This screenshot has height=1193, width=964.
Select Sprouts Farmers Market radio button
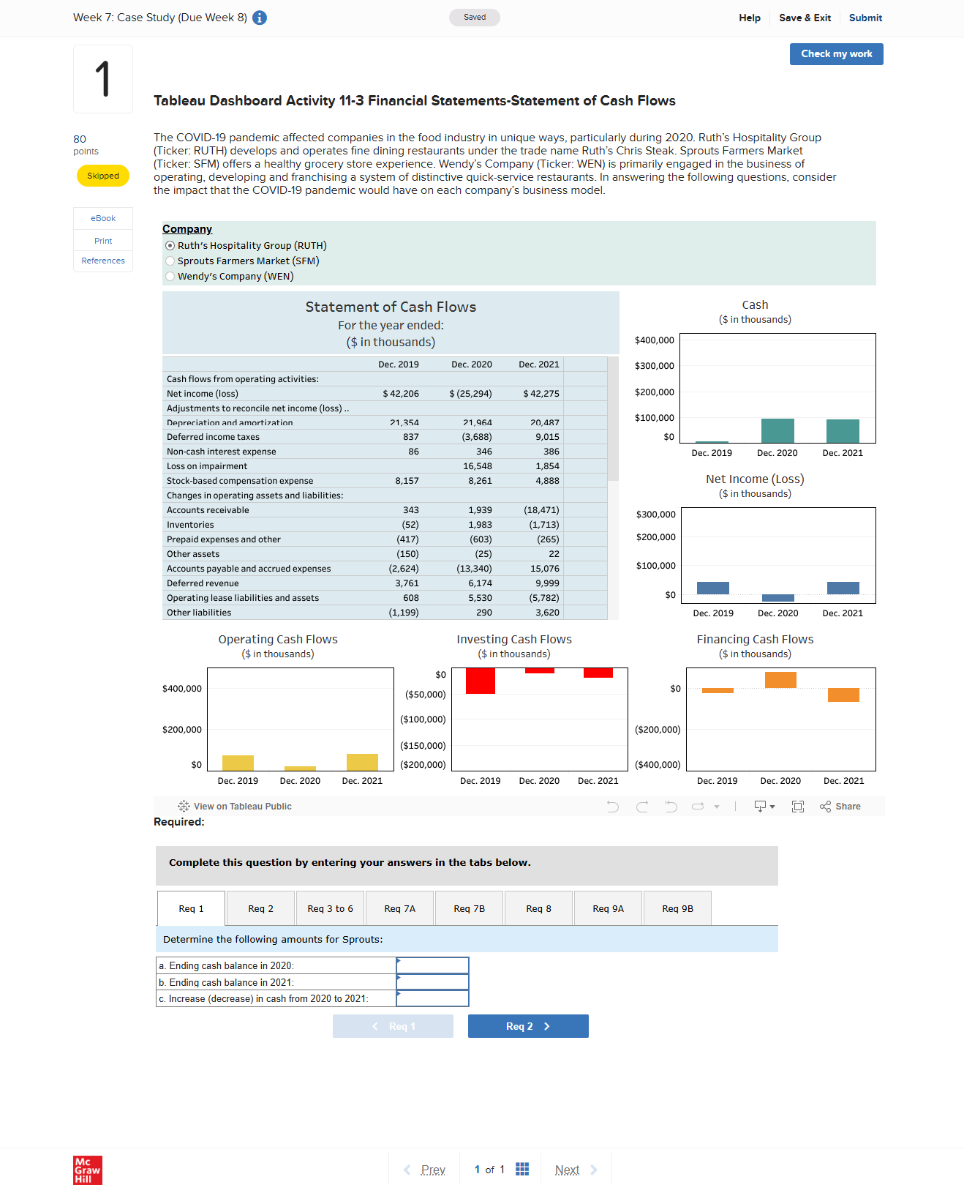(x=170, y=261)
